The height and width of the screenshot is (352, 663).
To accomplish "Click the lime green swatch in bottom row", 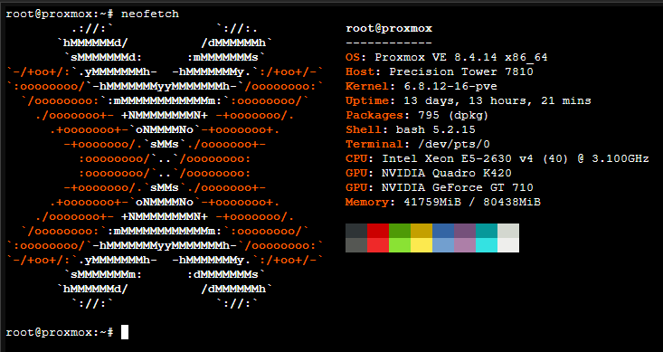I will coord(400,245).
